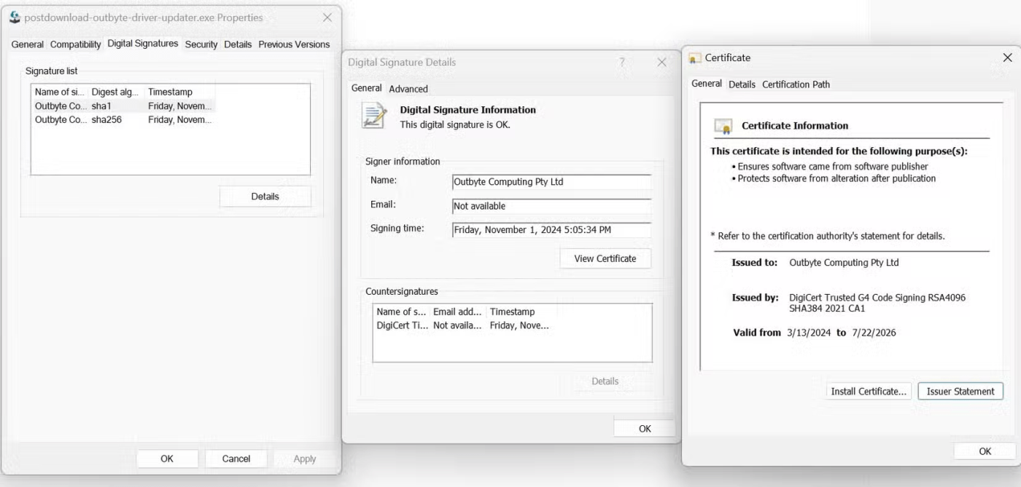1021x487 pixels.
Task: Click the Issuer Statement button
Action: tap(960, 392)
